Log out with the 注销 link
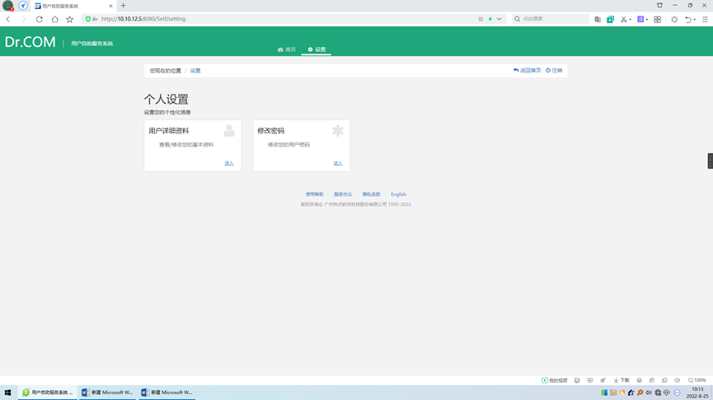Viewport: 713px width, 400px height. tap(554, 71)
